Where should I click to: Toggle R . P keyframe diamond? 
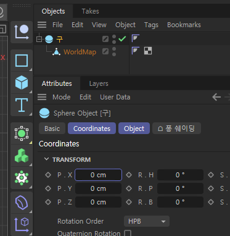point(129,188)
